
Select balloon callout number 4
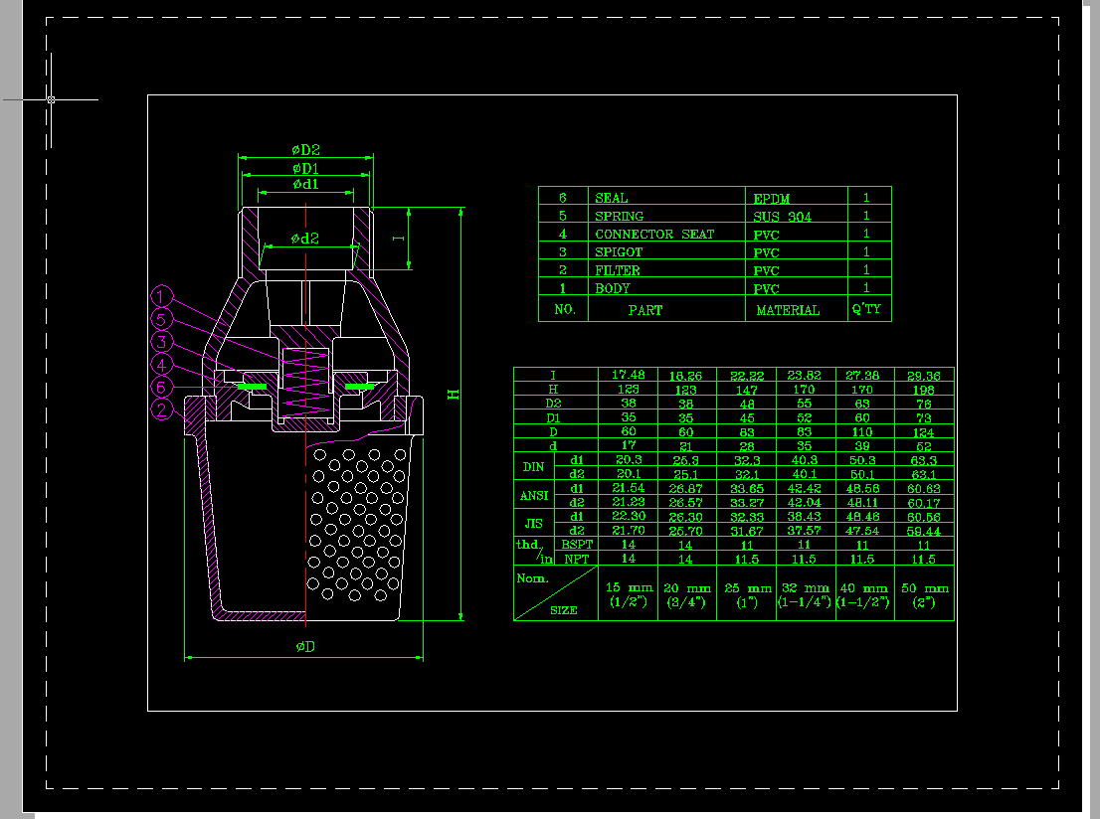161,365
